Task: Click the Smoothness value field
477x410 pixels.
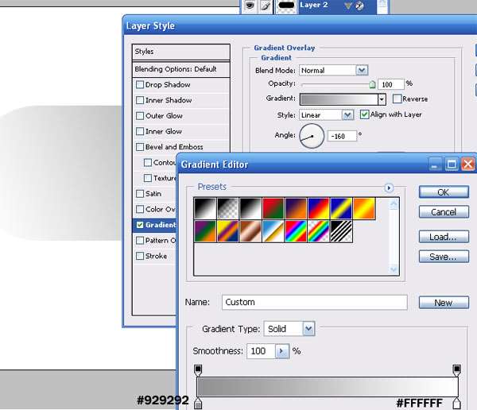Action: pos(261,351)
